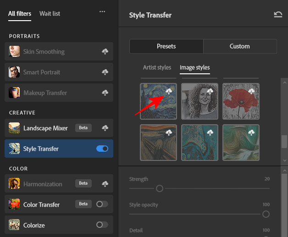Click the Makeup Transfer face icon

click(14, 93)
